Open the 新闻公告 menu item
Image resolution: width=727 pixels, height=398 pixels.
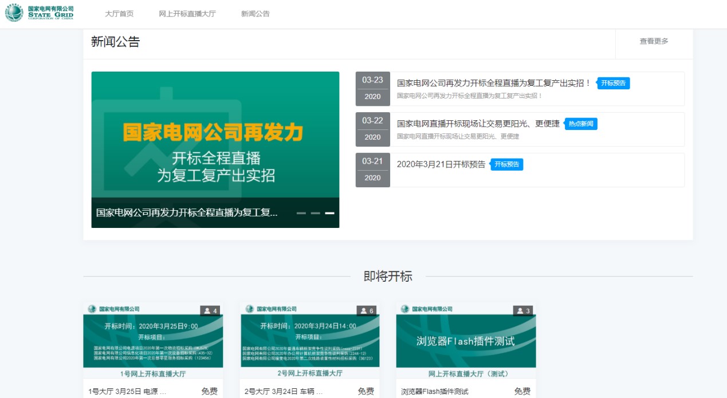(255, 14)
